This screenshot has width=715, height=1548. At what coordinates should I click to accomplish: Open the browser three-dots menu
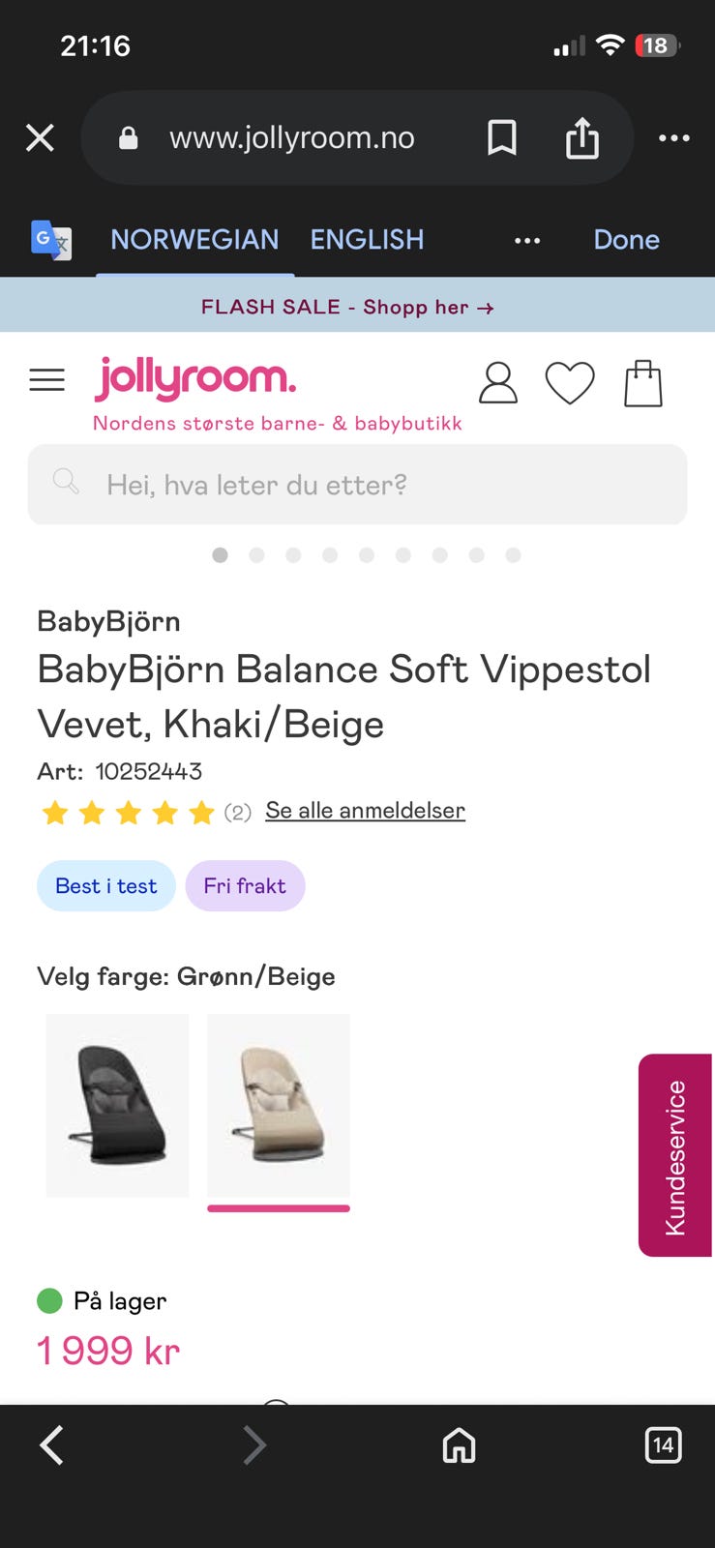[673, 138]
